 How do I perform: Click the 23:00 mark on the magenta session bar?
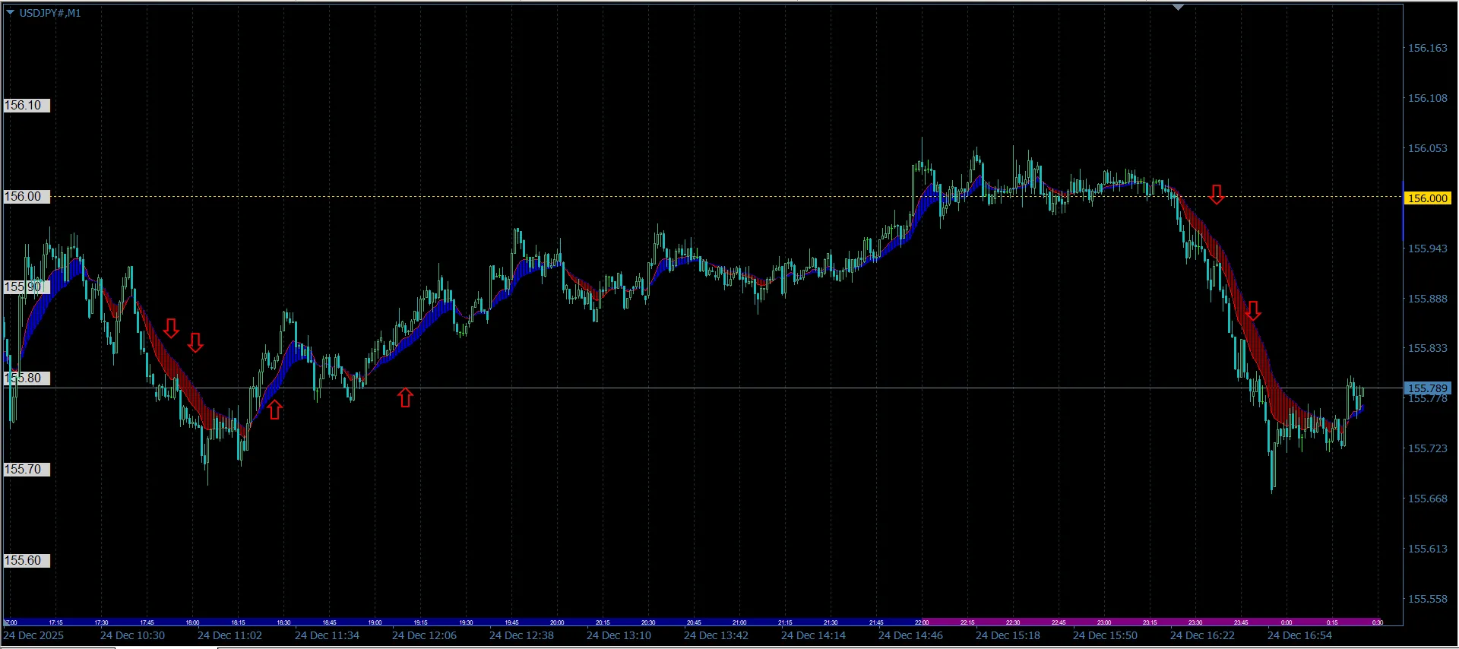1104,622
